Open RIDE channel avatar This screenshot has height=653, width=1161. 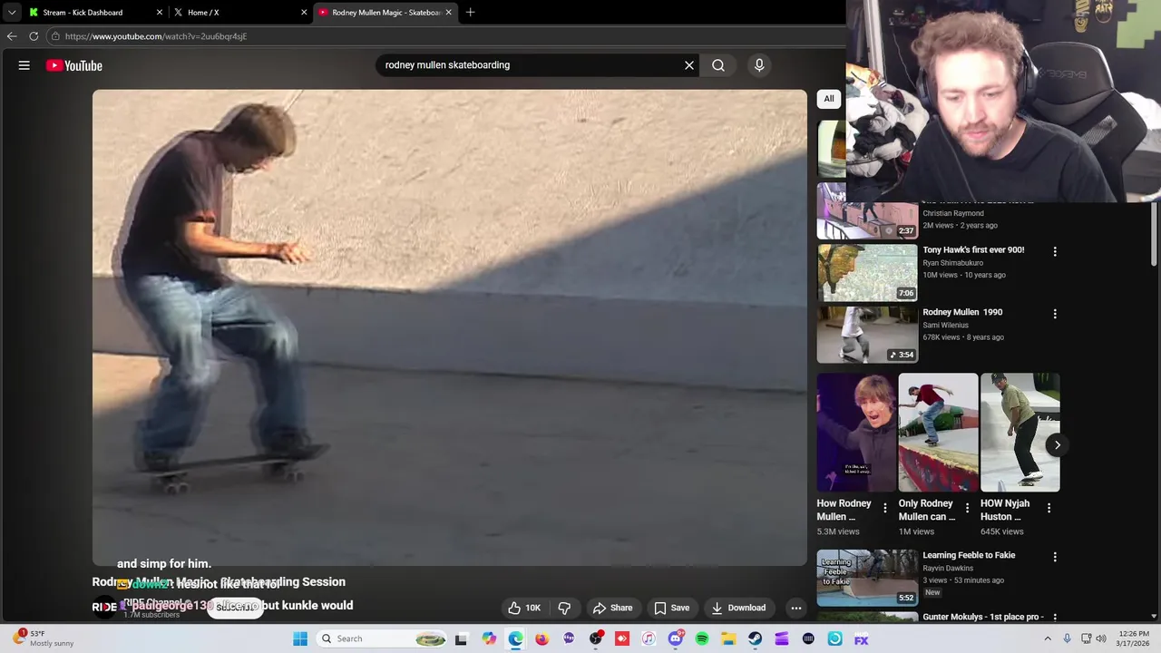coord(104,608)
